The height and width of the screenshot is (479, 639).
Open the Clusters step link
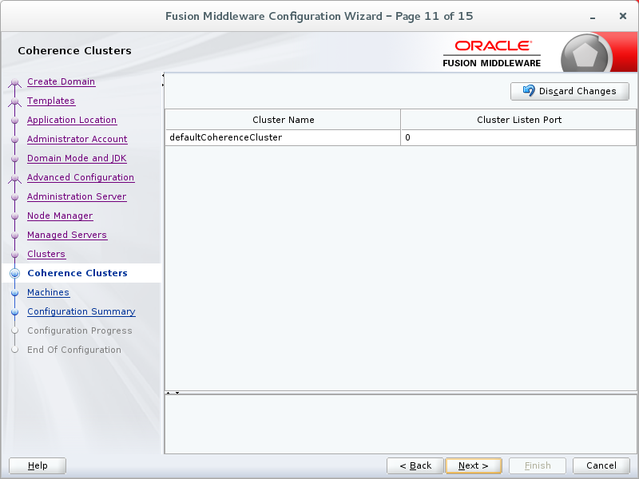point(46,254)
